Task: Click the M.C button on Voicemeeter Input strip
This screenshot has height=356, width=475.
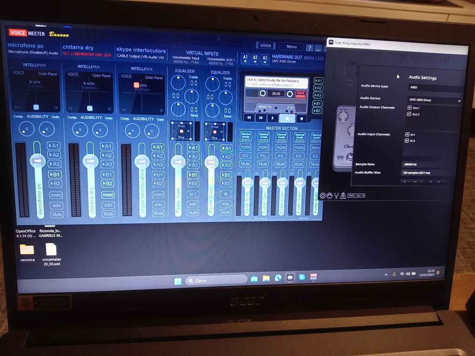Action: coord(193,195)
